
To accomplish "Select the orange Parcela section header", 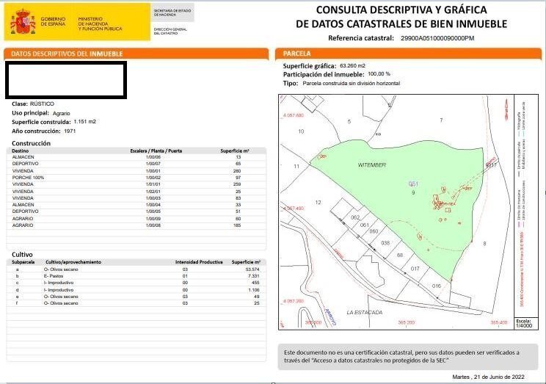I will coord(407,54).
